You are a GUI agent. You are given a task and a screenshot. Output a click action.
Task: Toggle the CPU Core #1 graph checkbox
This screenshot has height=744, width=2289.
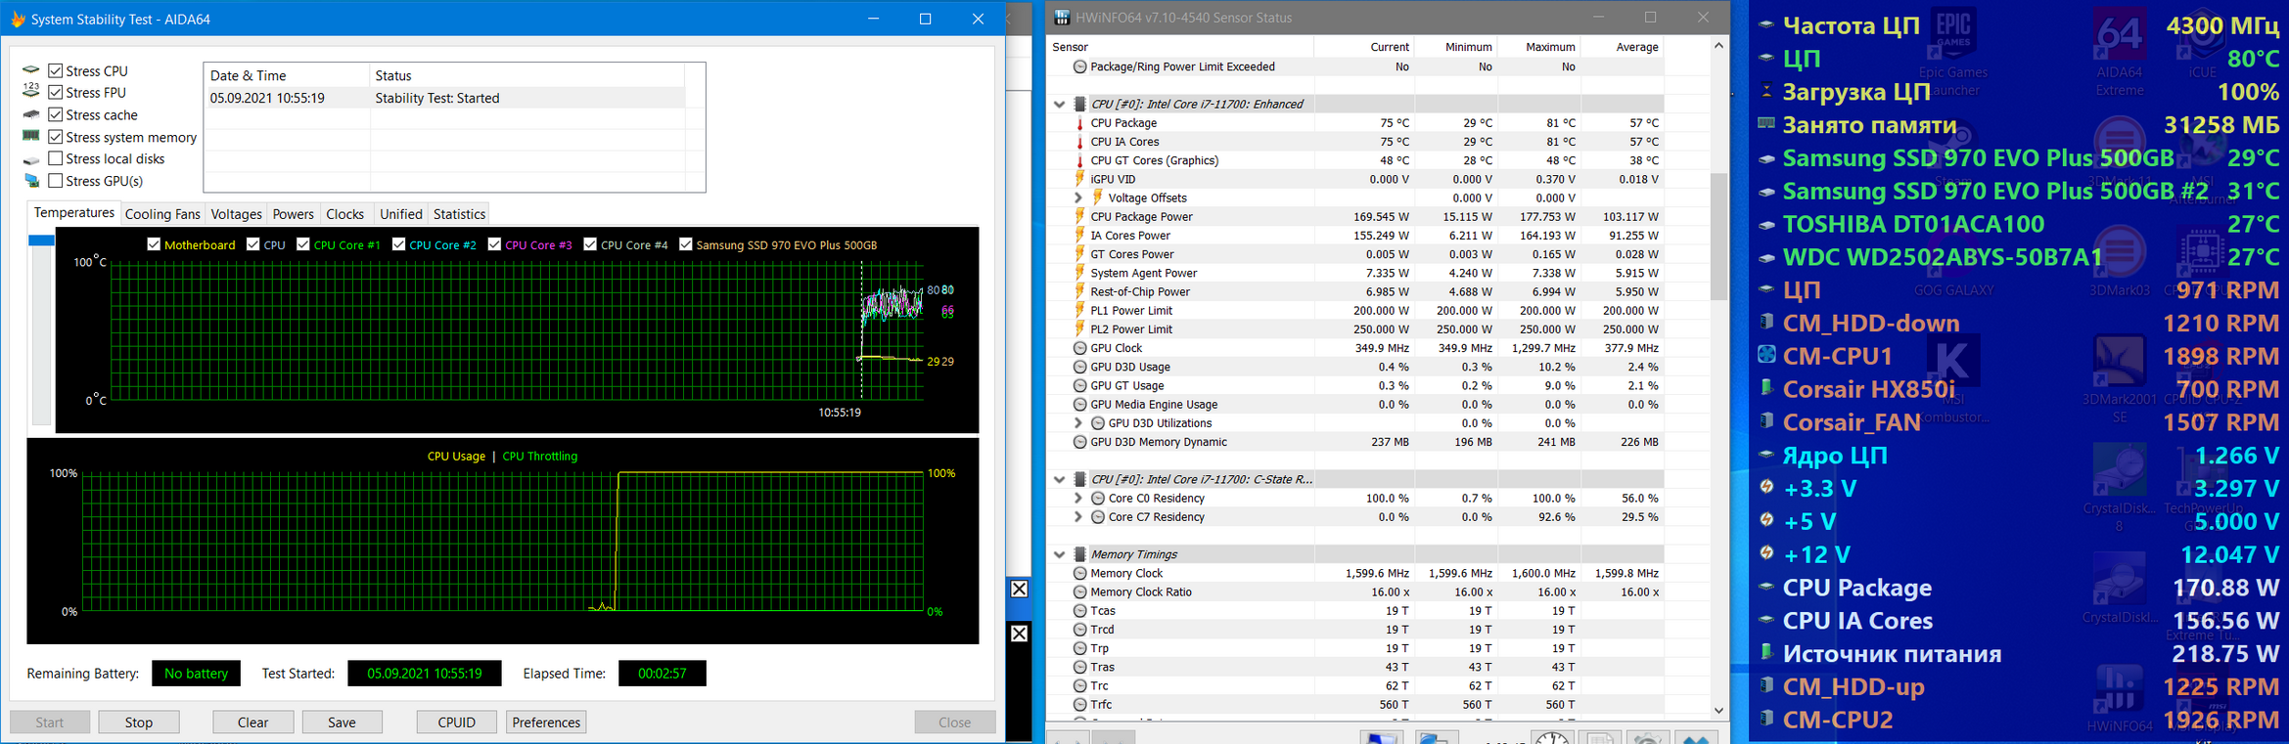(x=303, y=244)
